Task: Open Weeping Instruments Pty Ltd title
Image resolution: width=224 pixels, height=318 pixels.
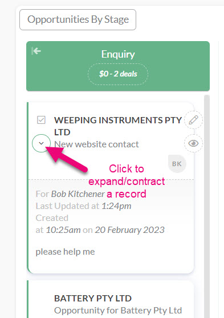Action: coord(118,126)
